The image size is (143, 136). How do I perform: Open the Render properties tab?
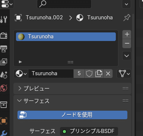pos(4,36)
